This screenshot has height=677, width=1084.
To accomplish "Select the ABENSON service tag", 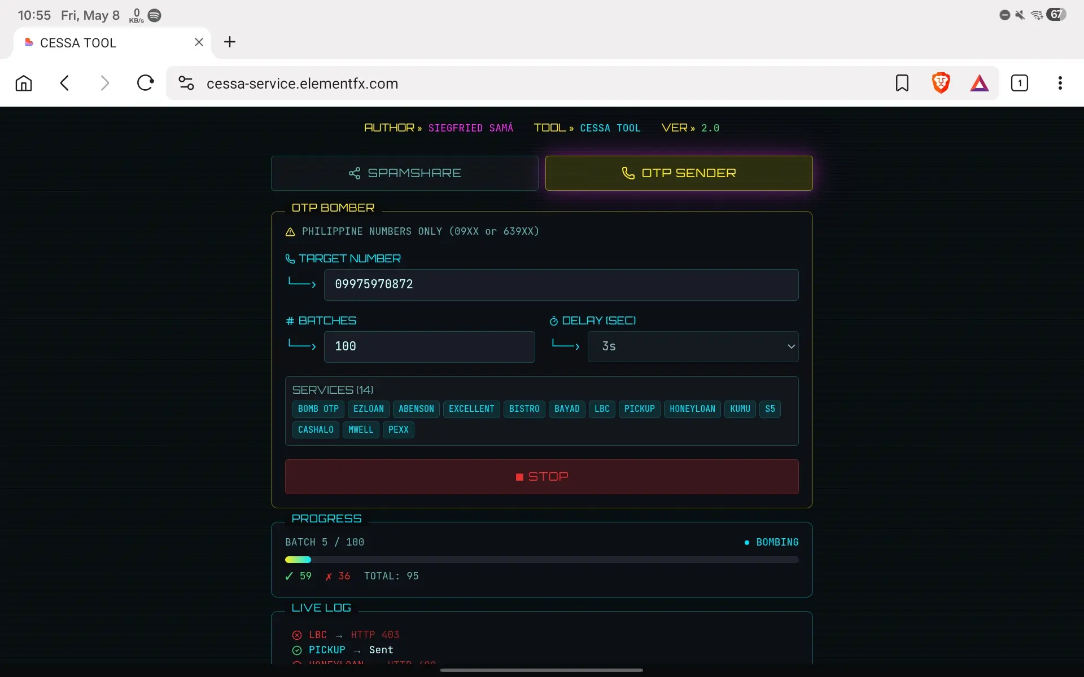I will (417, 409).
